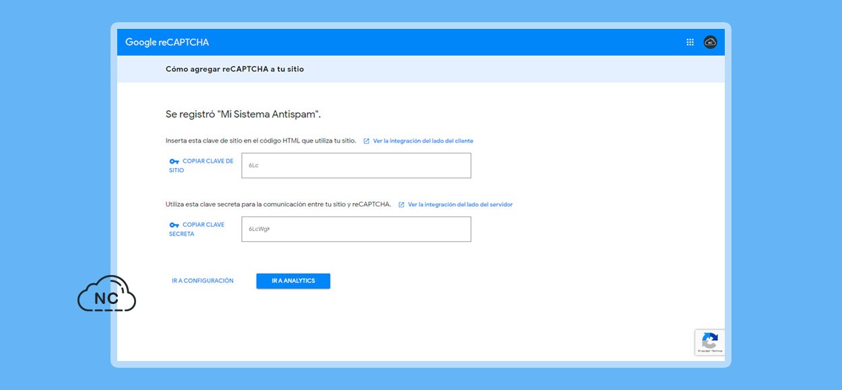Click the reCAPTCHA badge in the corner
Image resolution: width=842 pixels, height=390 pixels.
tap(710, 342)
